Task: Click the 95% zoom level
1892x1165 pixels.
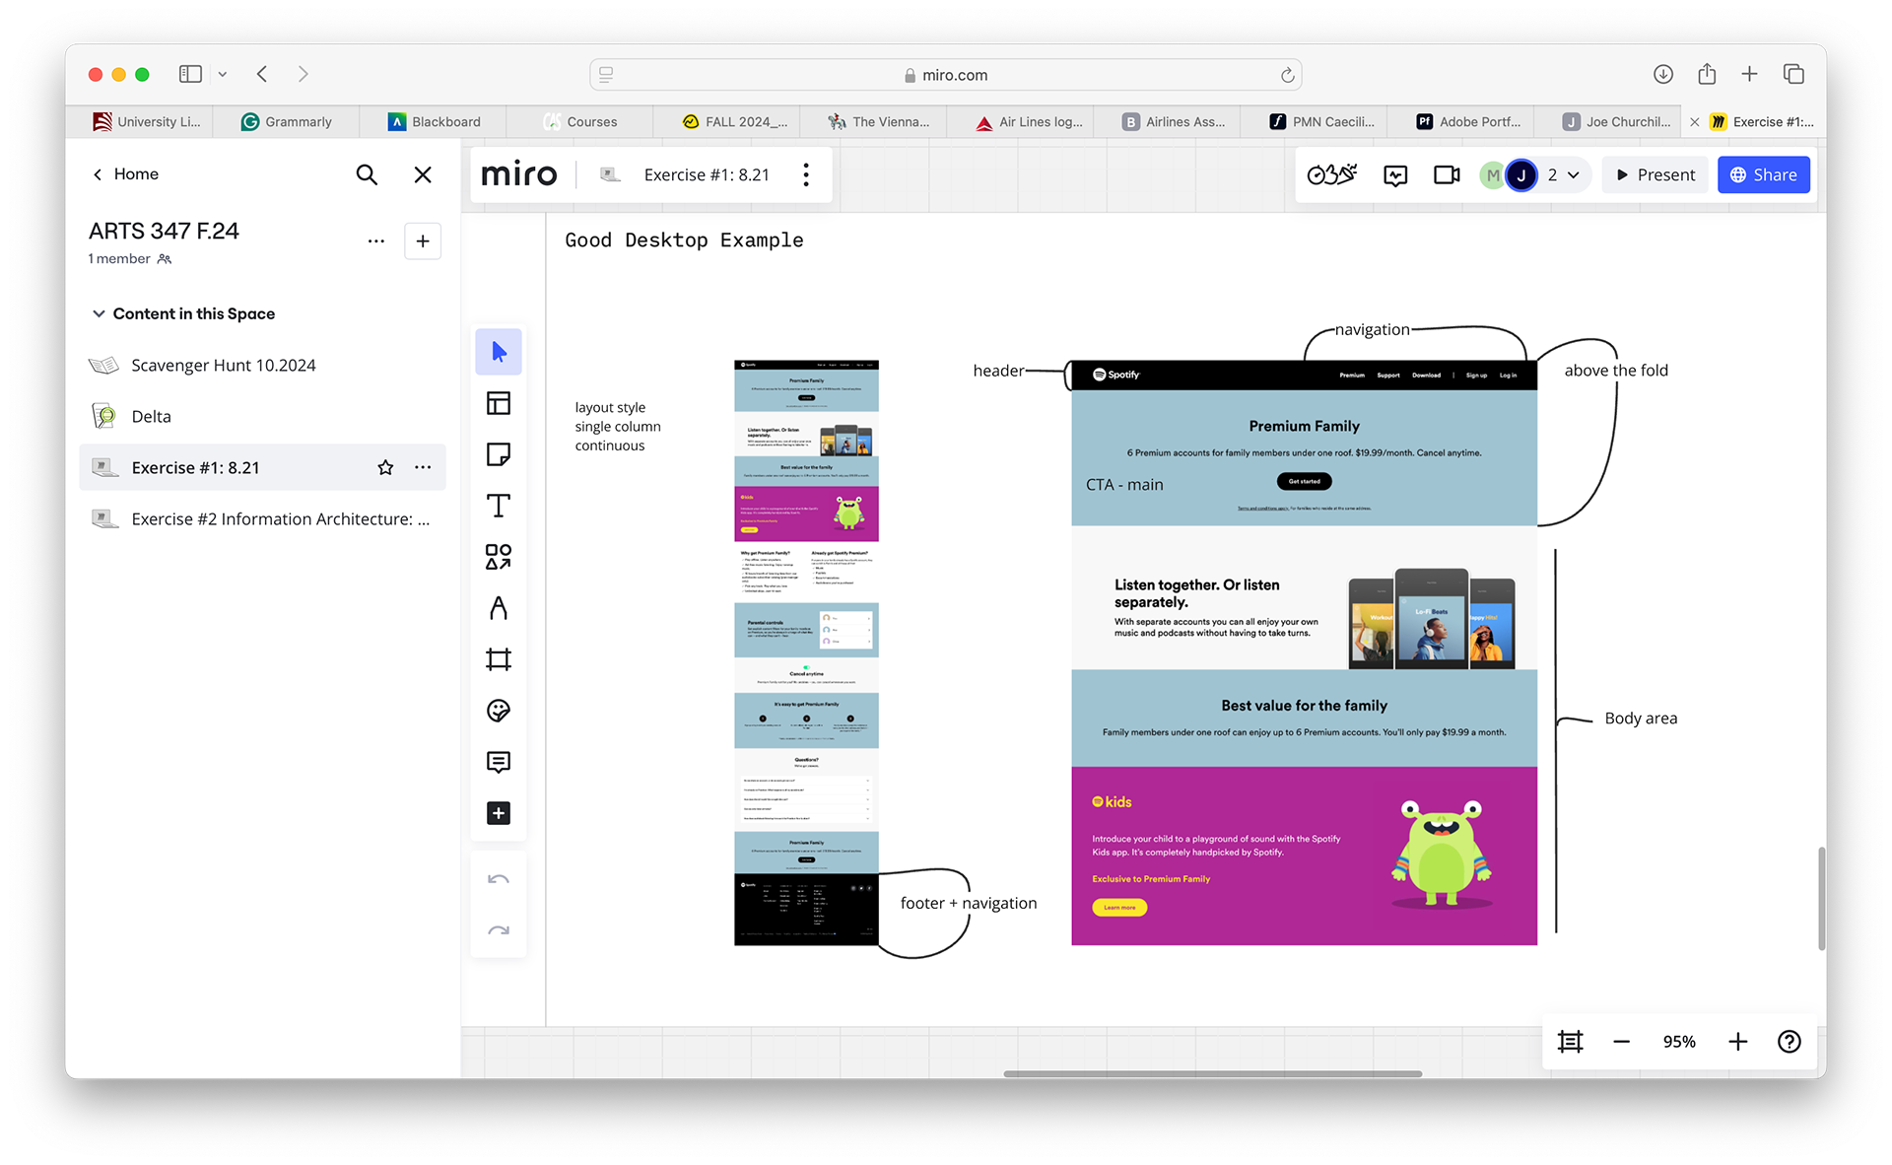Action: (1679, 1042)
